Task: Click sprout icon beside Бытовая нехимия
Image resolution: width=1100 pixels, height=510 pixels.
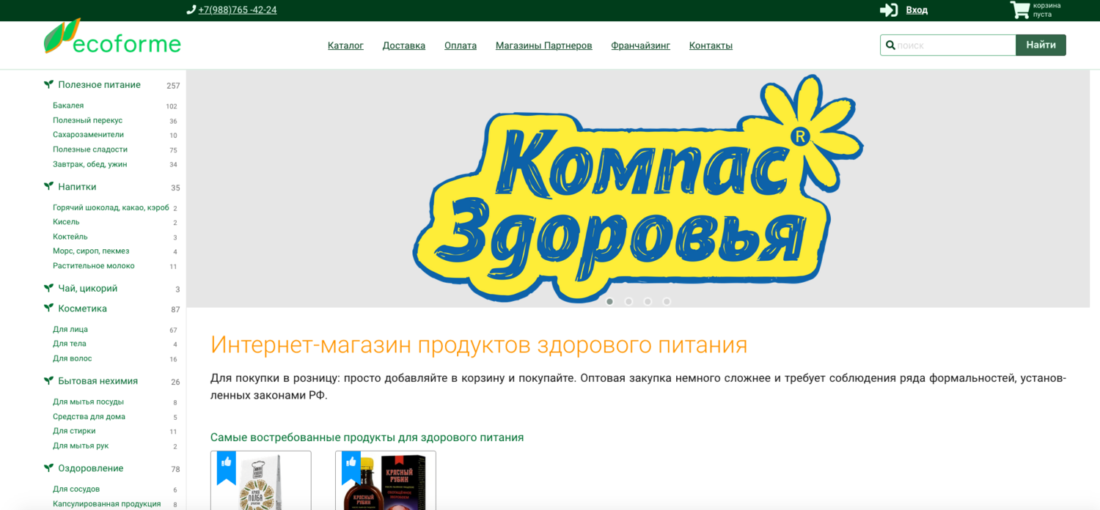Action: point(48,380)
